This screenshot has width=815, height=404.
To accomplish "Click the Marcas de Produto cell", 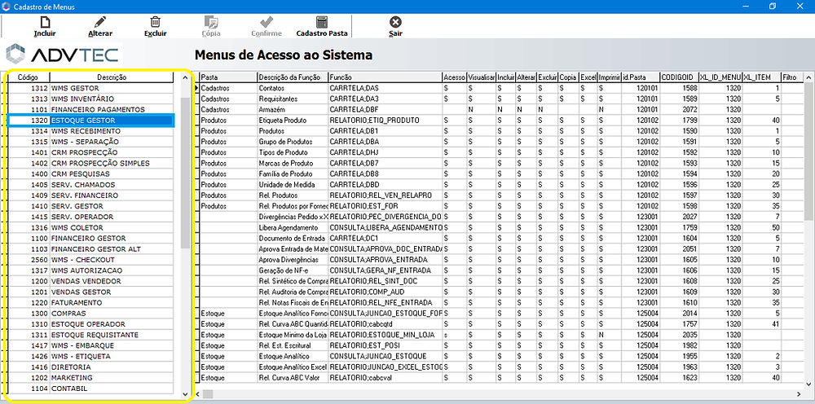I will click(293, 163).
